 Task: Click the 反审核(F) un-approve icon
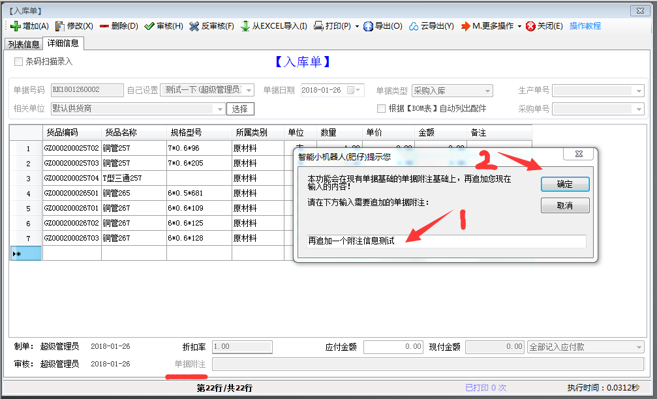click(x=194, y=26)
